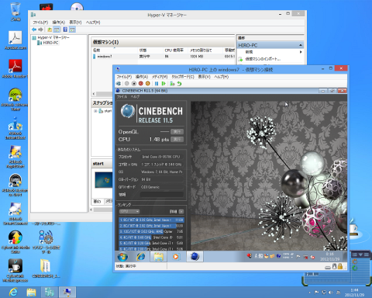Click the up-one-level folder icon in Hyper-V Manager
This screenshot has height=298, width=372.
(x=50, y=29)
